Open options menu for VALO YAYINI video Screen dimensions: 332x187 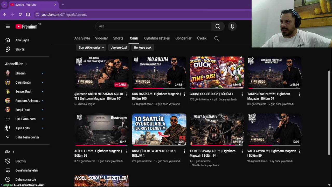pyautogui.click(x=300, y=151)
